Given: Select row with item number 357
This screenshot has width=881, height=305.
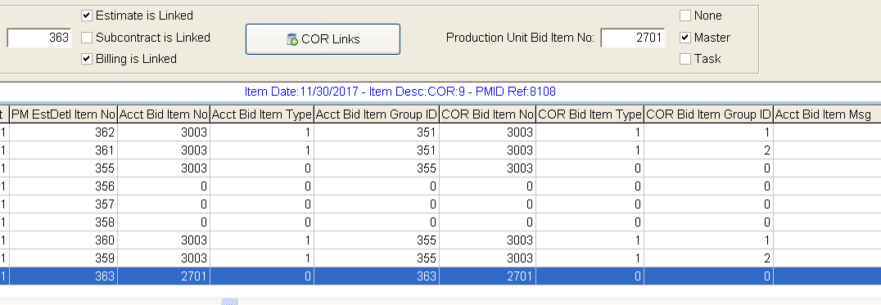Looking at the screenshot, I should (x=441, y=204).
